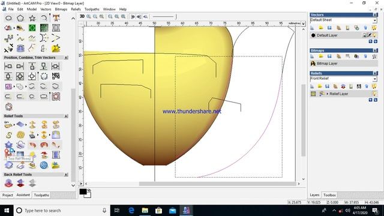Image resolution: width=384 pixels, height=216 pixels.
Task: Select the Create Ellipse vector tool
Action: (8, 18)
